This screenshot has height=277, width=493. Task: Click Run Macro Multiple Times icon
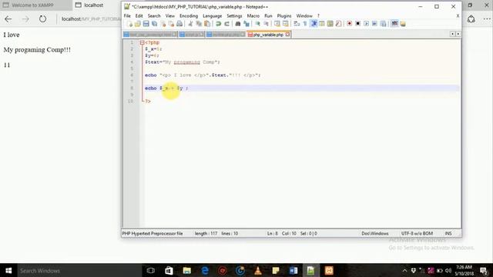pos(374,24)
